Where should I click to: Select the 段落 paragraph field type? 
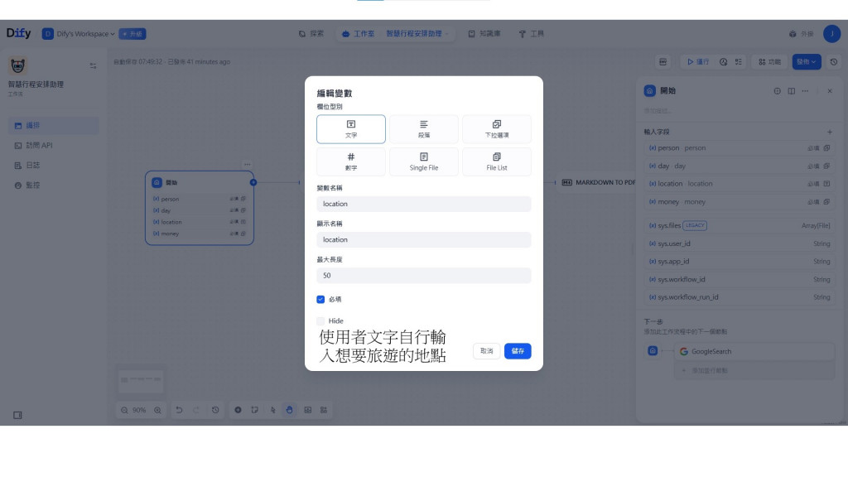(423, 128)
